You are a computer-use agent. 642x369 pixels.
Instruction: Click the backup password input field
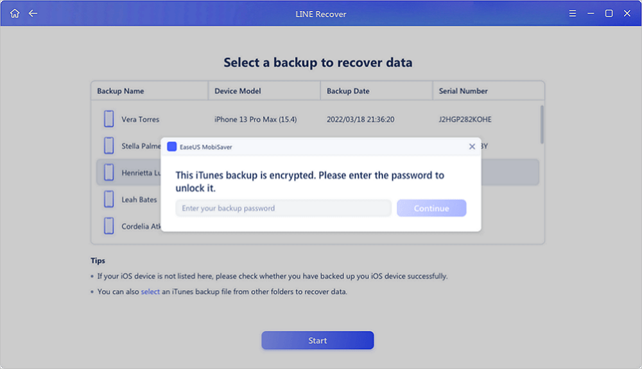point(283,209)
